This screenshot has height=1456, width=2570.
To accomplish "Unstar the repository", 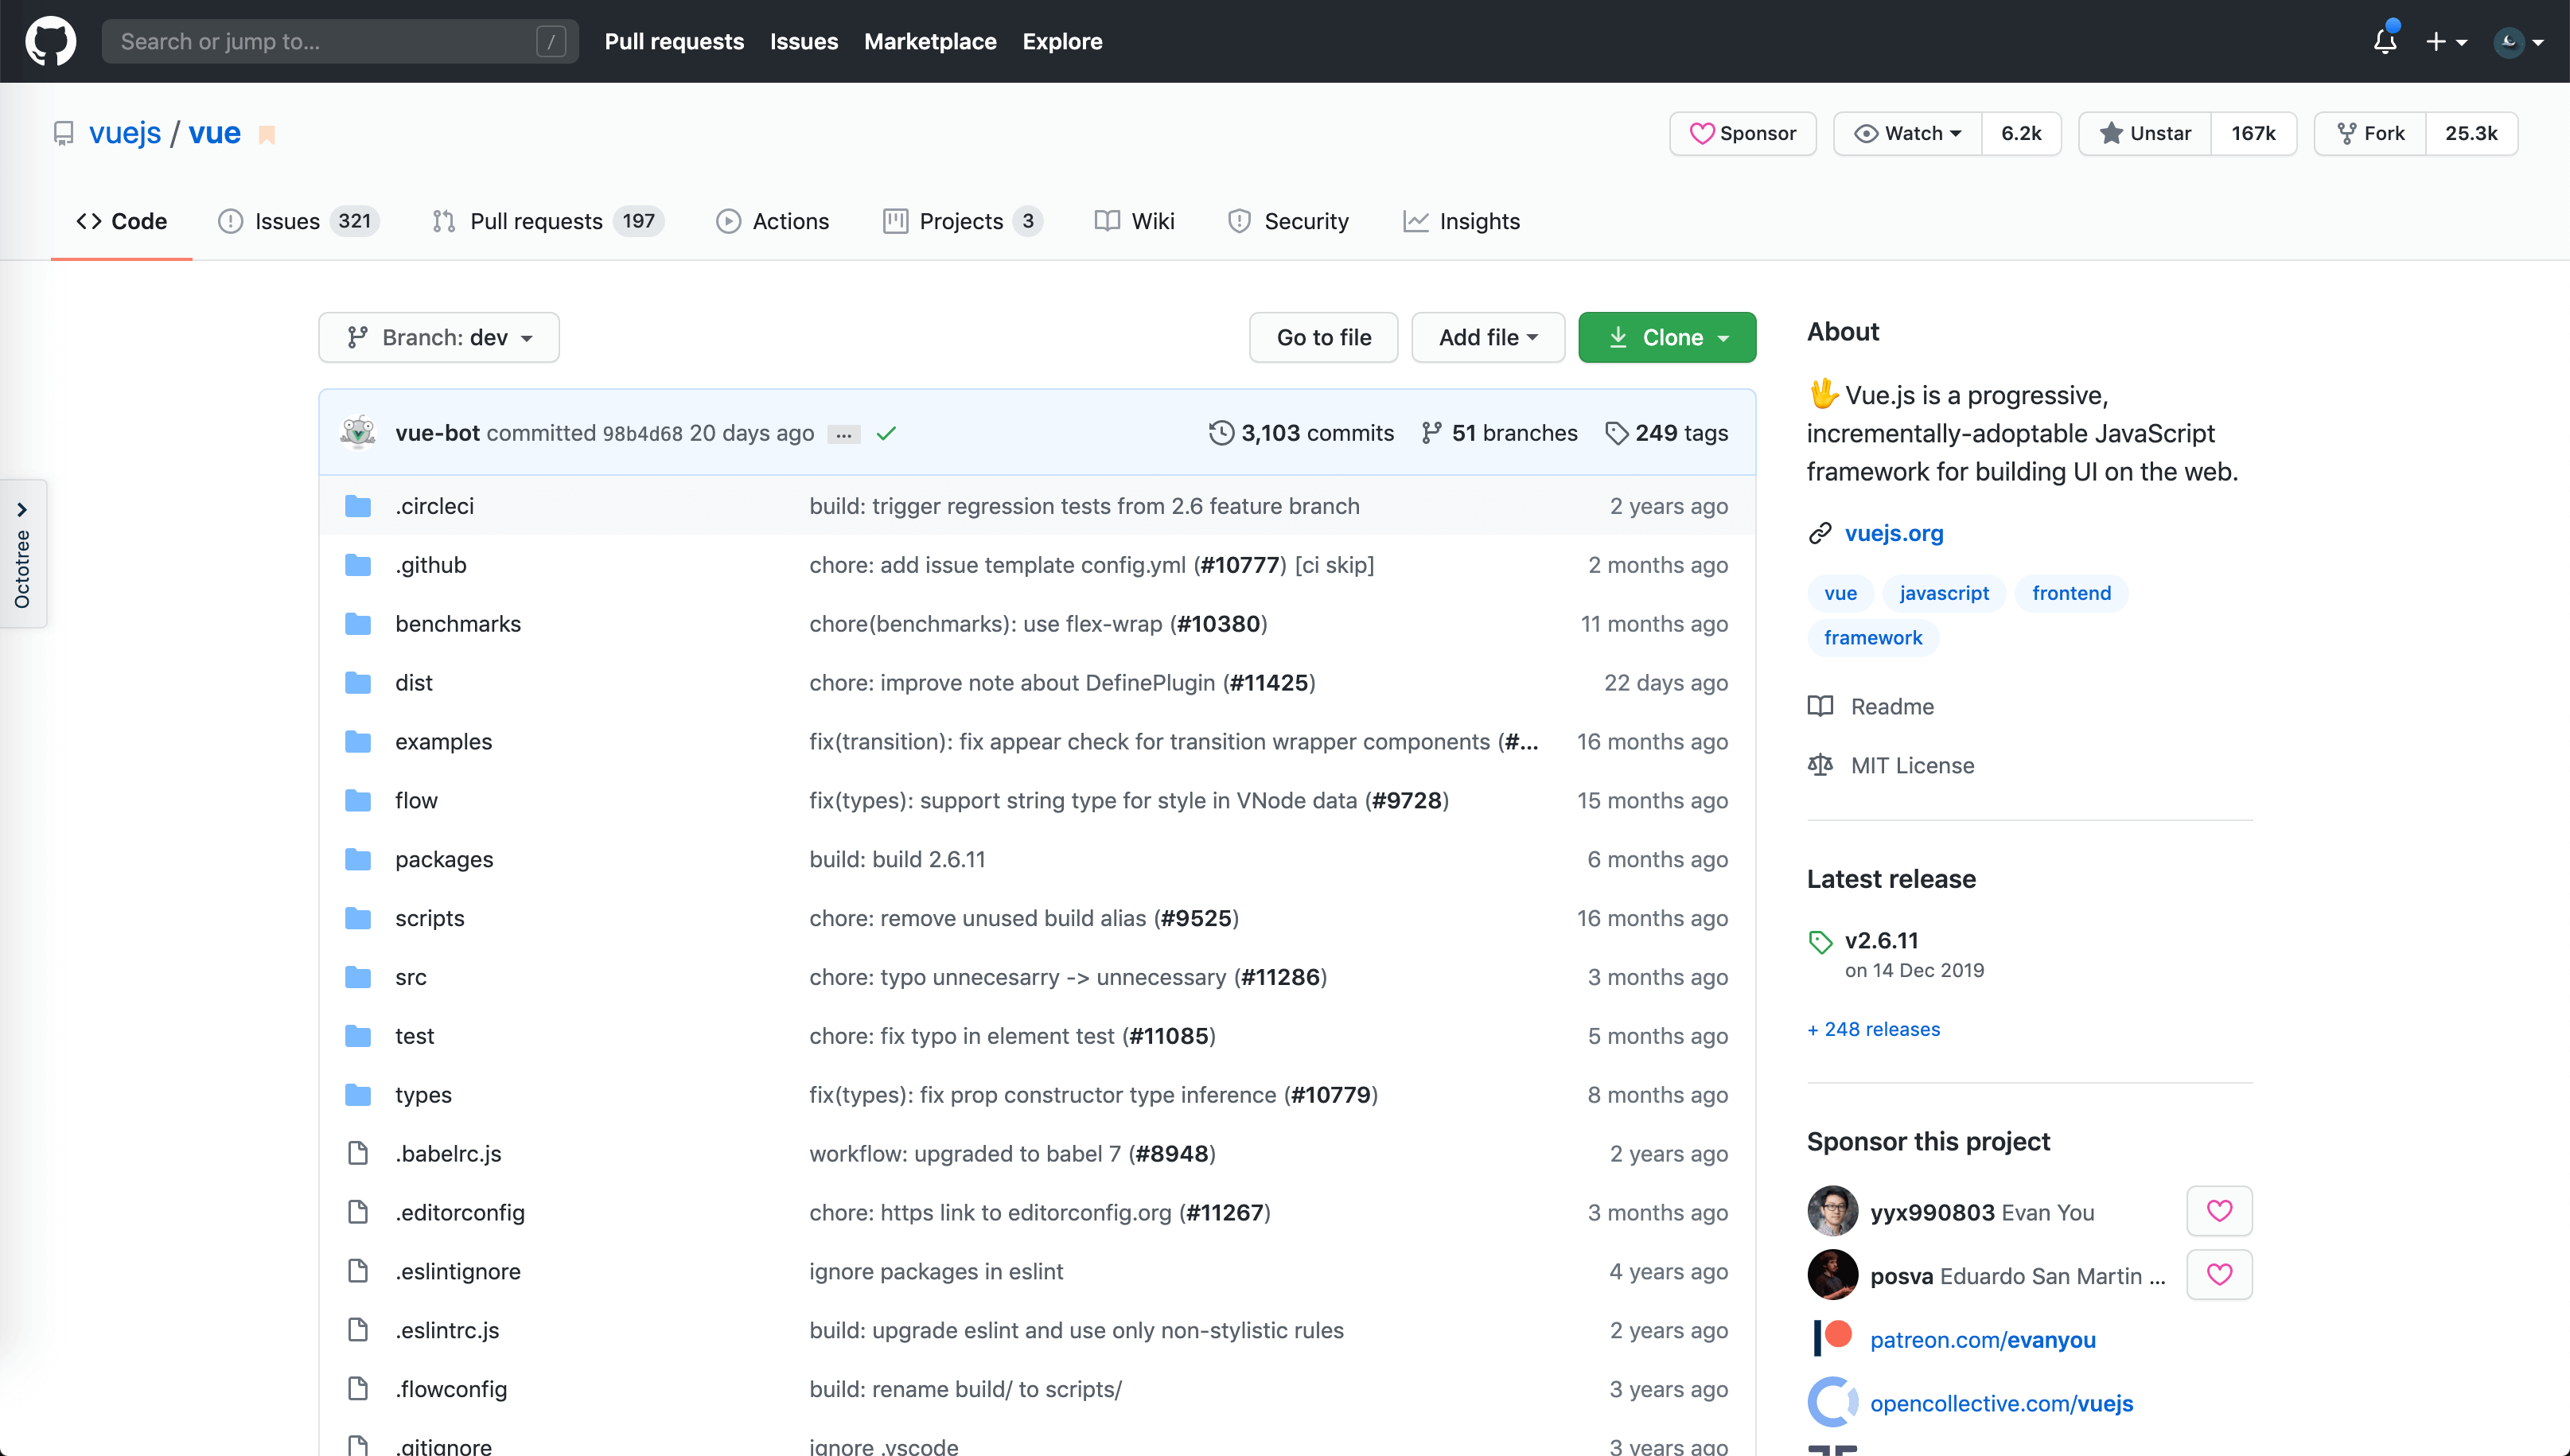I will pyautogui.click(x=2145, y=133).
